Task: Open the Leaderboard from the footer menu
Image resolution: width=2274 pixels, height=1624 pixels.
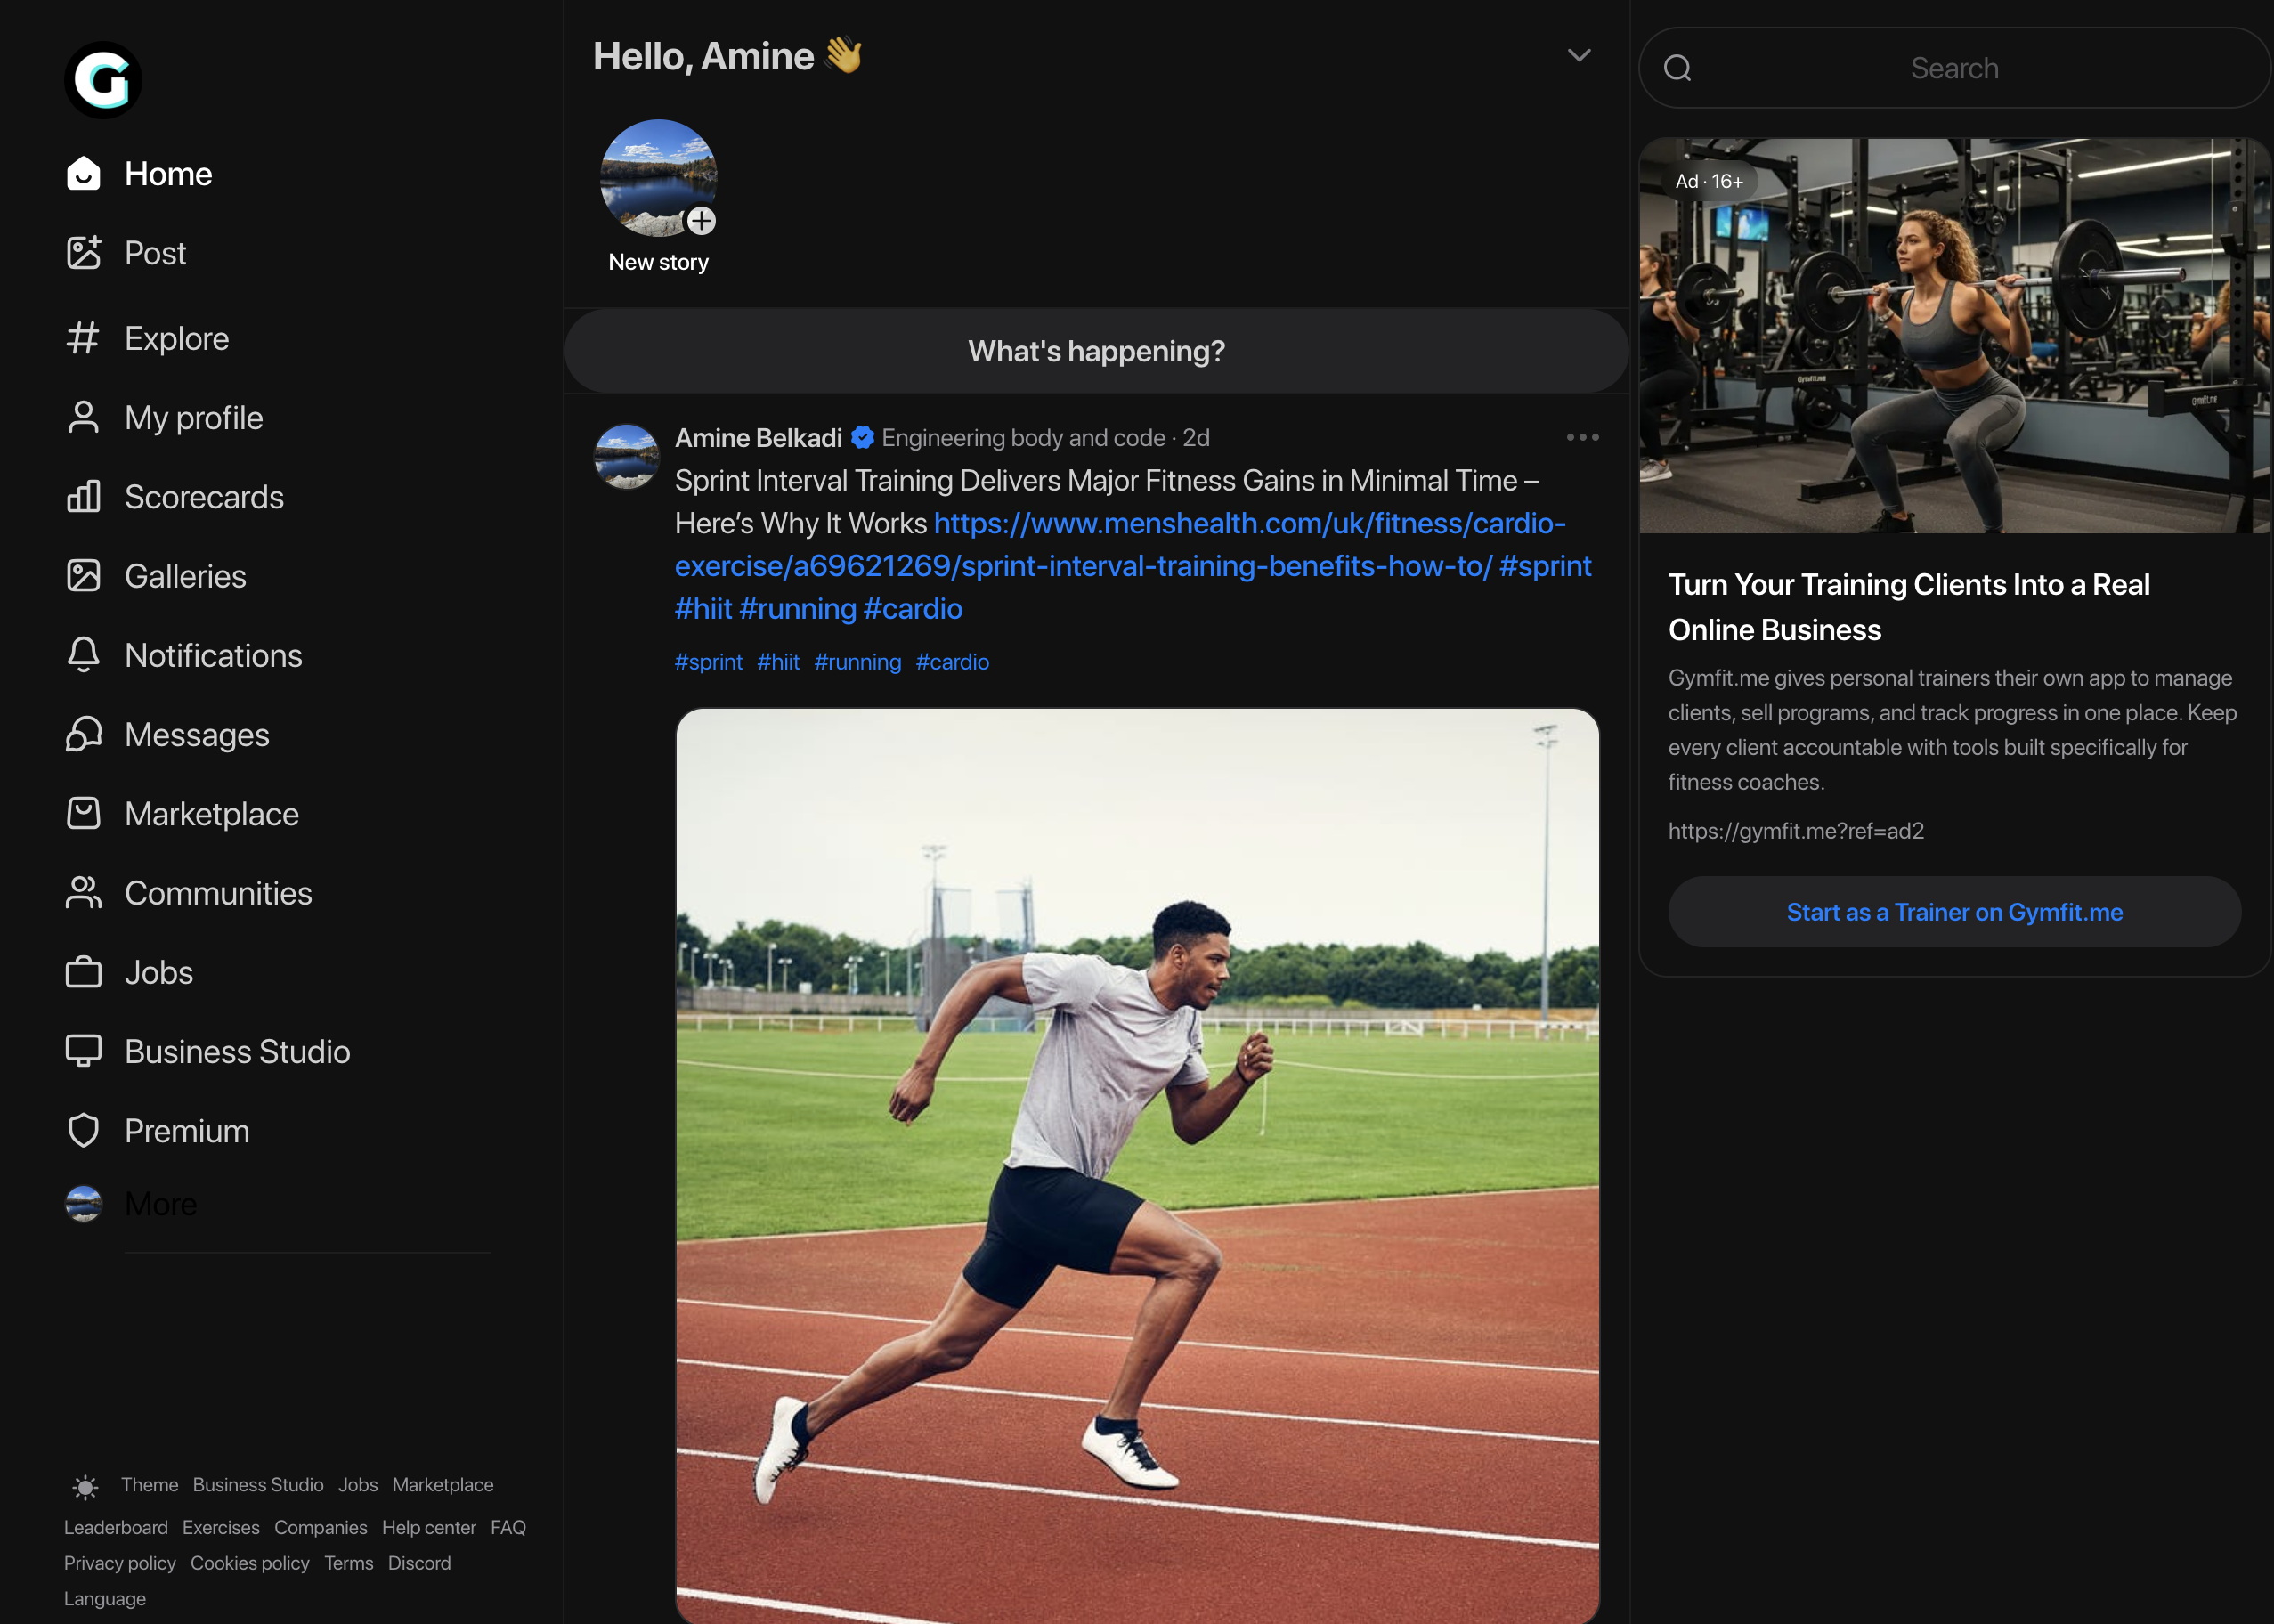Action: (115, 1527)
